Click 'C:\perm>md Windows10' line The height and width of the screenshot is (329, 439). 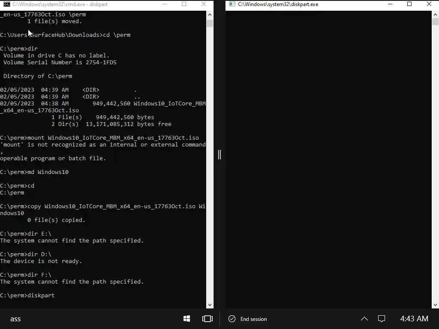34,172
